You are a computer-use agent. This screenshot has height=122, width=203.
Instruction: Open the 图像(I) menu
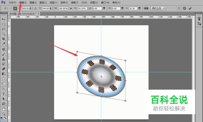[x=33, y=2]
